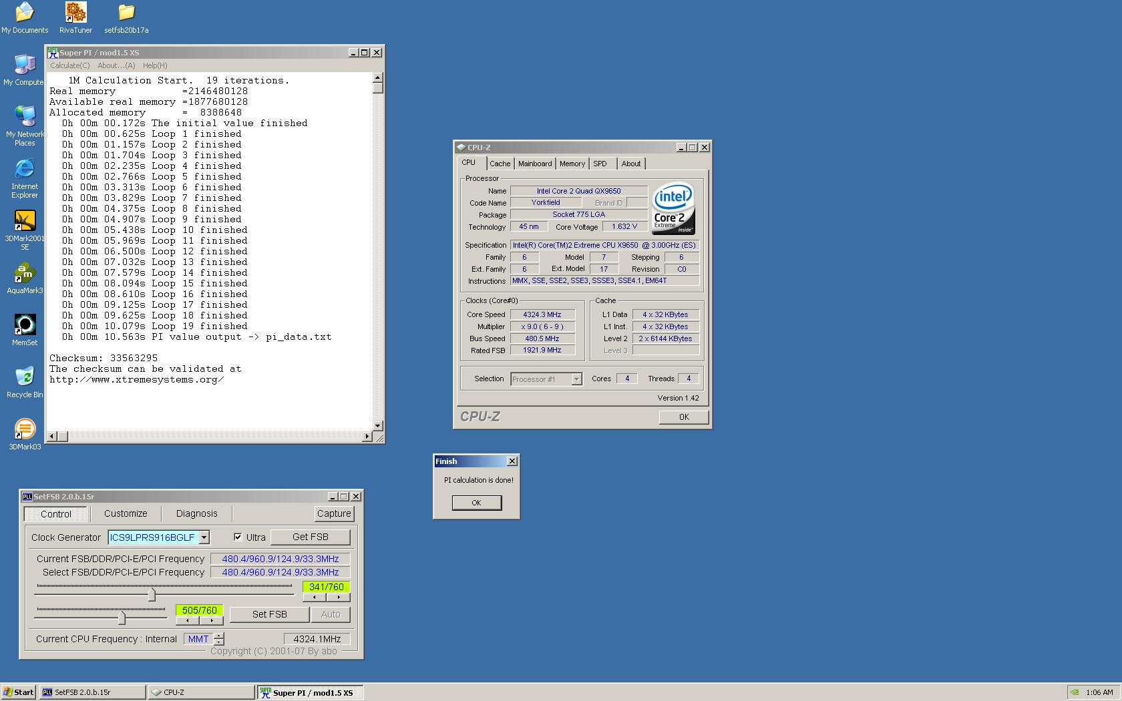
Task: Click Super PI horizontal scrollbar left arrow
Action: tap(52, 437)
